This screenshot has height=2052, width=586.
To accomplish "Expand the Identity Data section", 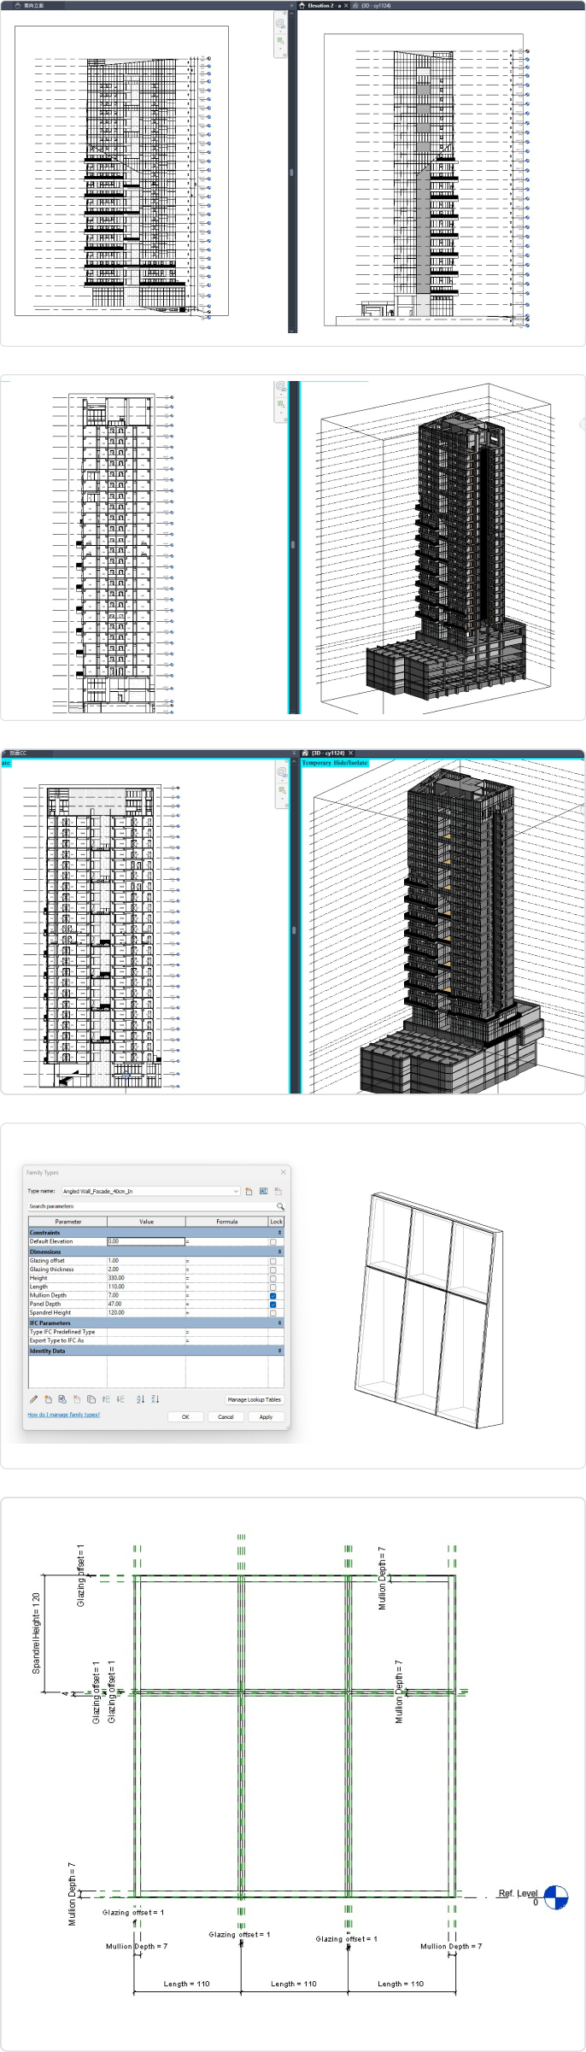I will click(279, 1351).
